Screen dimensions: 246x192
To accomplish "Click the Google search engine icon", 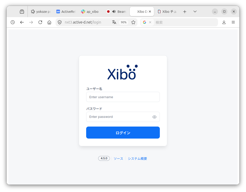I will 145,22.
